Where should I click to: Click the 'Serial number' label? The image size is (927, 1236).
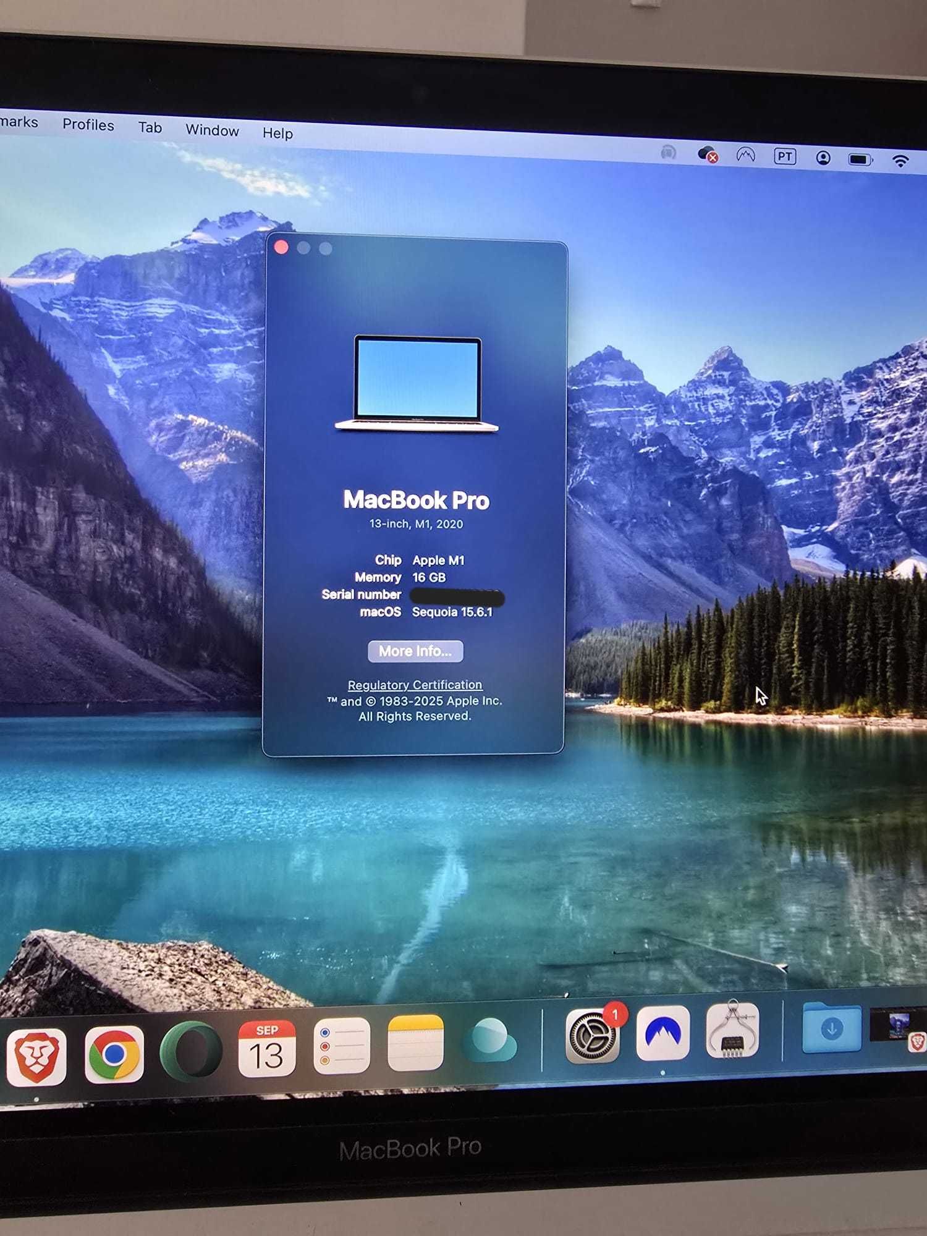pos(362,595)
